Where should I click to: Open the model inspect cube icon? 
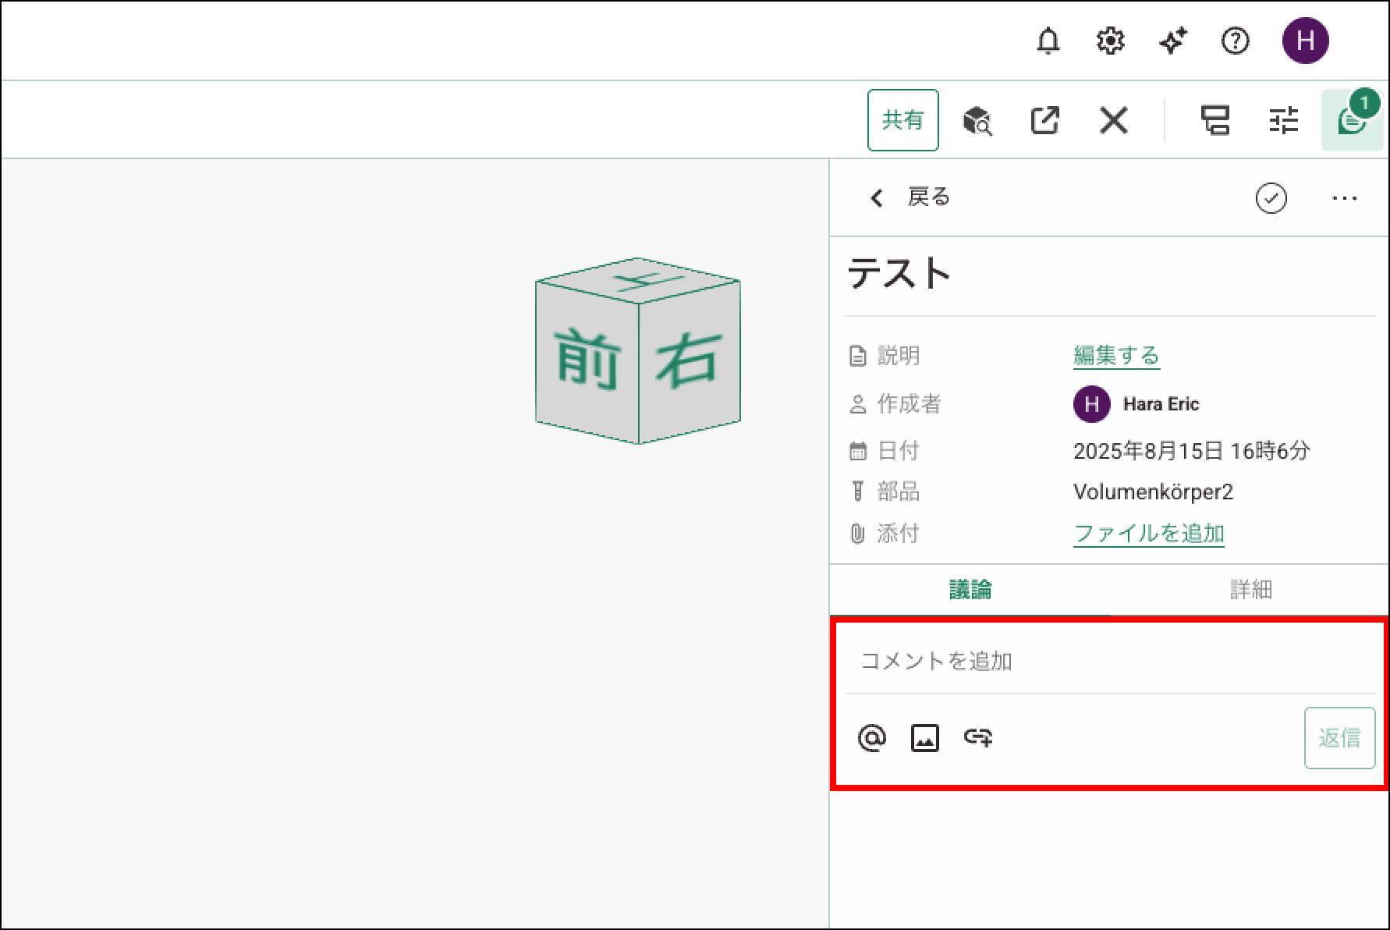(x=977, y=121)
